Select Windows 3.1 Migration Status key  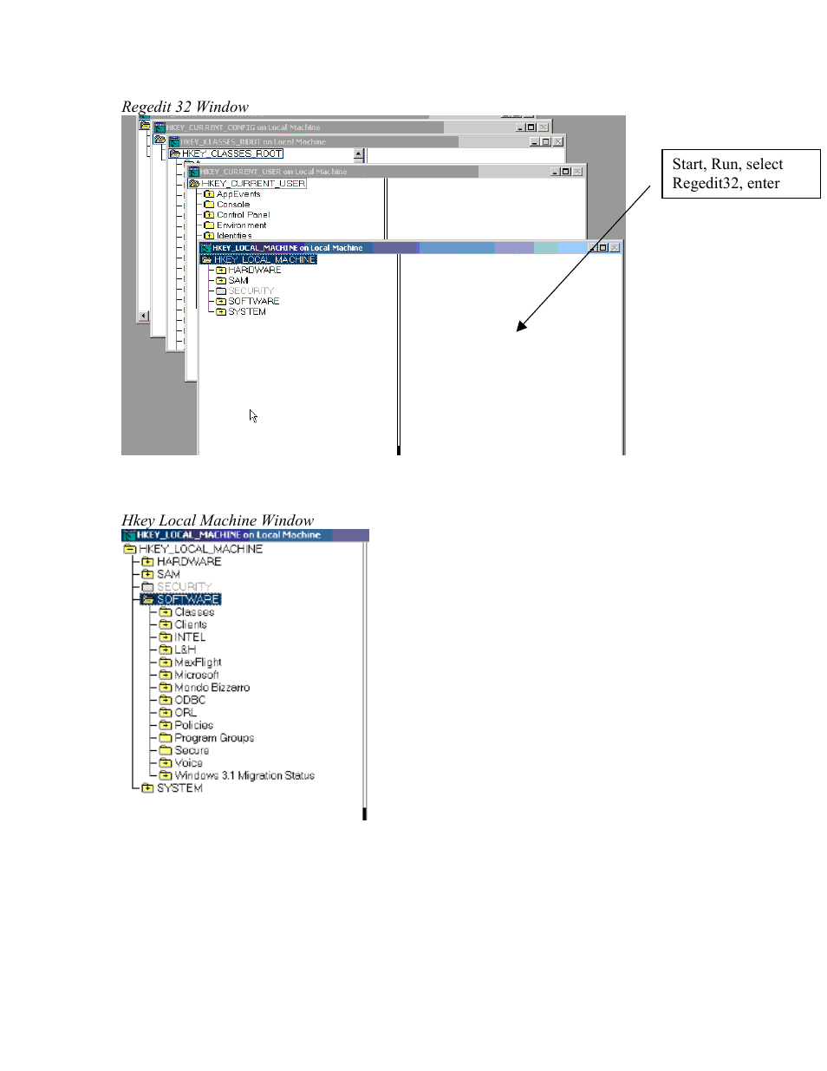[244, 775]
